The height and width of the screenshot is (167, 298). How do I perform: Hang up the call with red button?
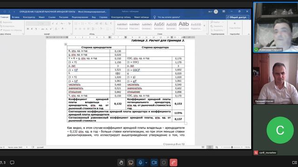pos(173,162)
